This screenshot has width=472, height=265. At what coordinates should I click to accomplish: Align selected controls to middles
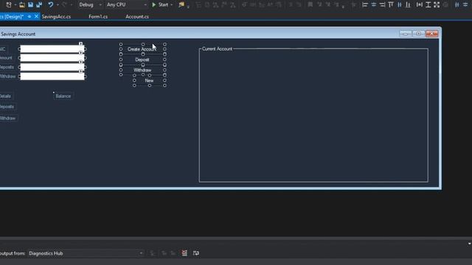(400, 5)
